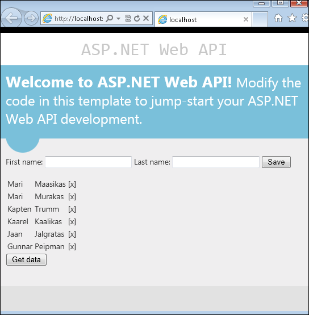Delete Jaan Jalgratas with [x]
The height and width of the screenshot is (315, 309).
click(x=72, y=234)
